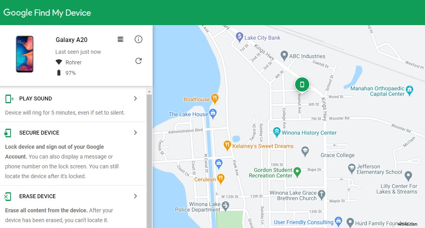Screen dimensions: 425x228
Task: Open the device info circle icon
Action: (138, 39)
